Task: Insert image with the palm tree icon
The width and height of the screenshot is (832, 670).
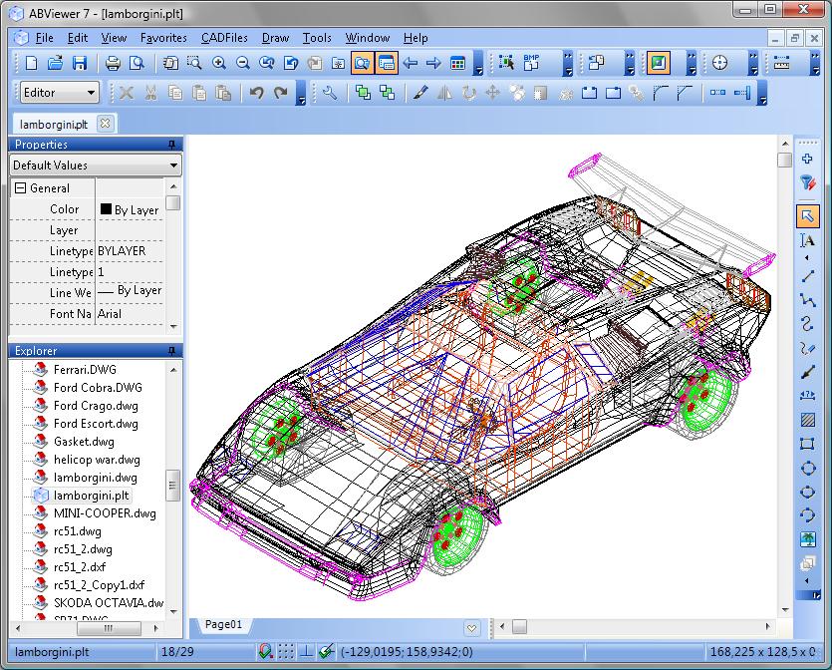Action: (808, 539)
